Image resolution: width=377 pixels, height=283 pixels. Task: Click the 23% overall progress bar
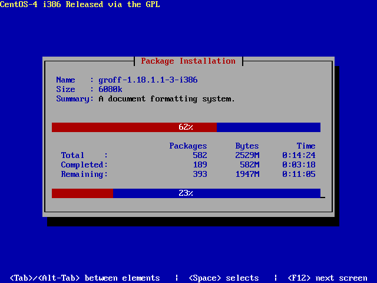[x=186, y=193]
